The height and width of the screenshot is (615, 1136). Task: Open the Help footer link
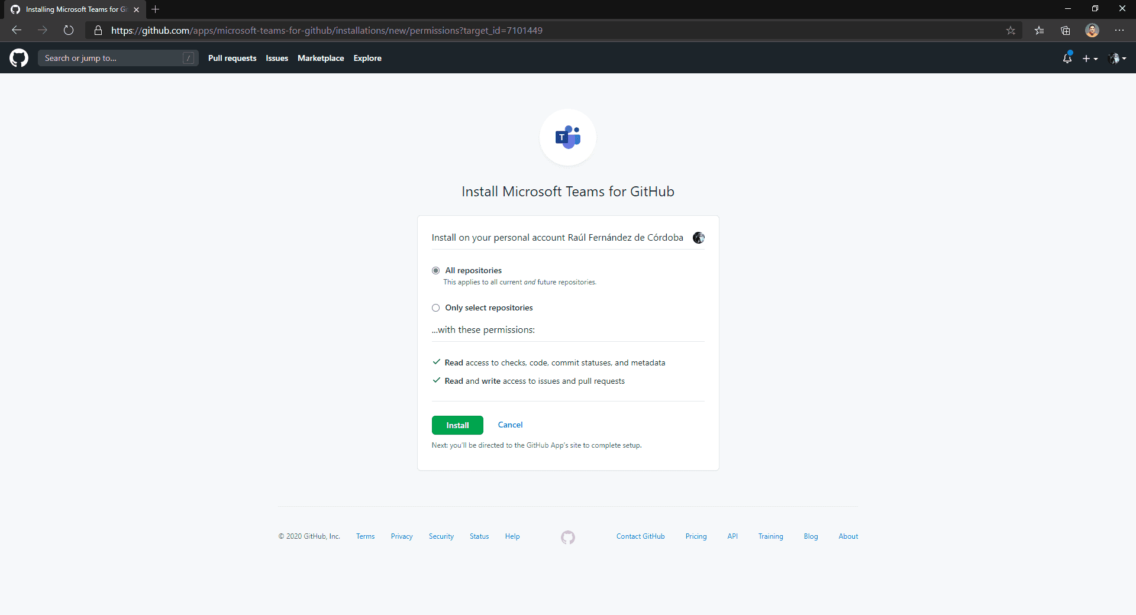tap(512, 536)
